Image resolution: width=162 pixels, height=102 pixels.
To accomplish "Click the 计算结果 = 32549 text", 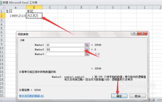I will (x=30, y=90).
